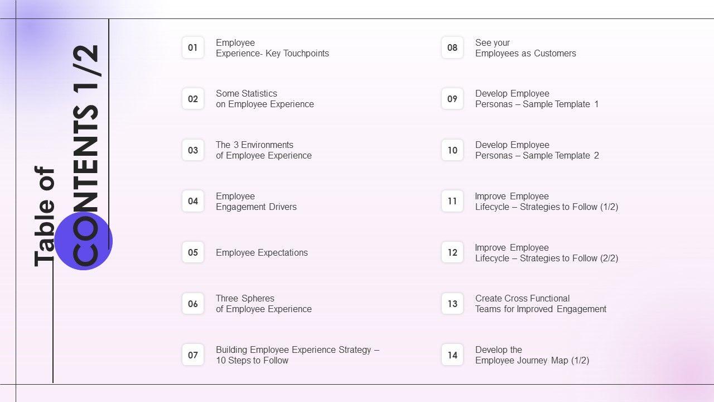Click the 04 number badge
The height and width of the screenshot is (402, 714).
coord(193,202)
